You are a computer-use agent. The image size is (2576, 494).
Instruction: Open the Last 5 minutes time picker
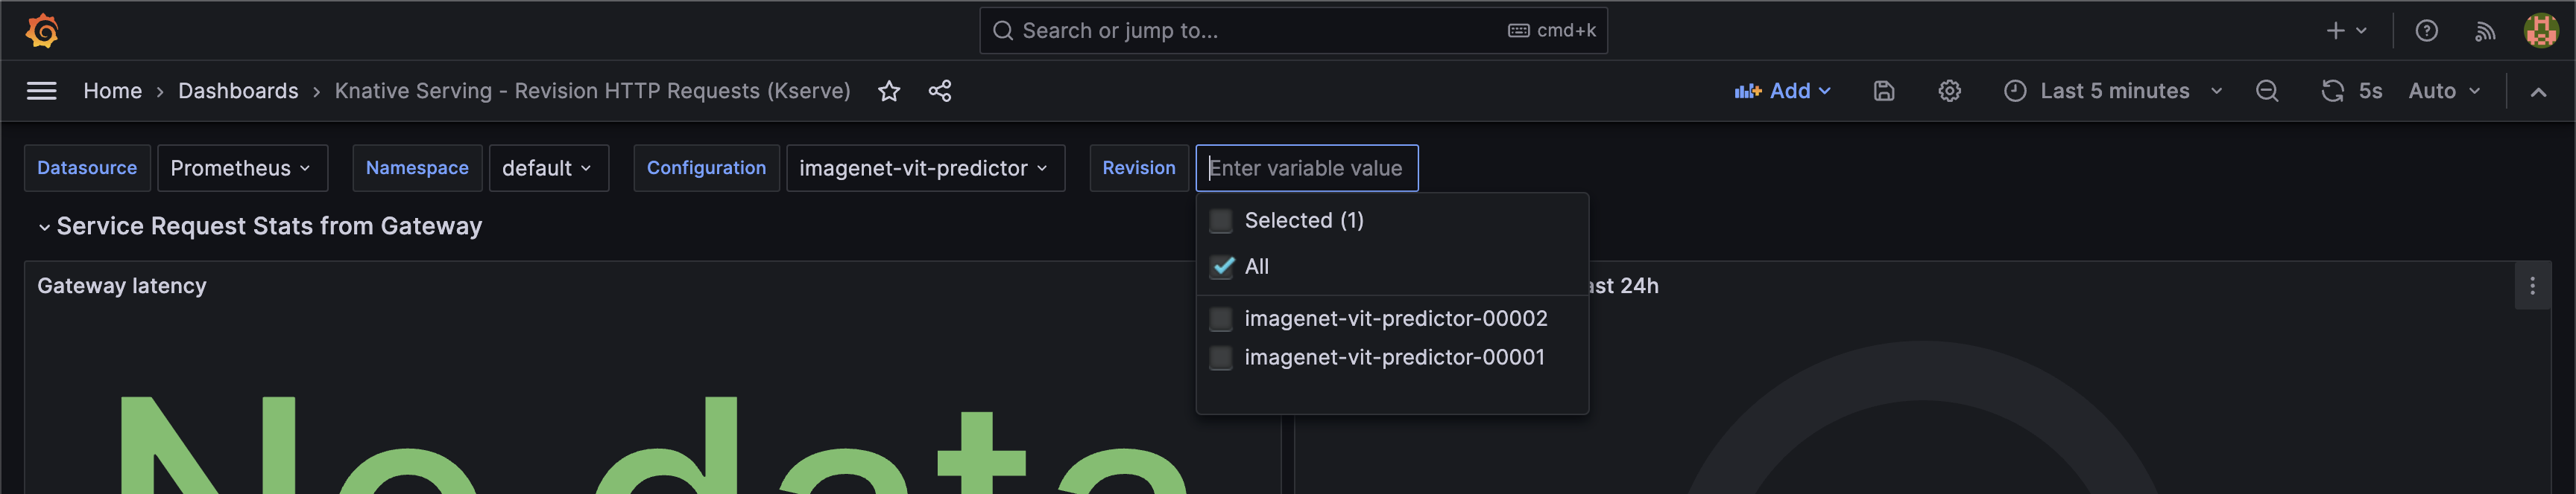pyautogui.click(x=2113, y=92)
